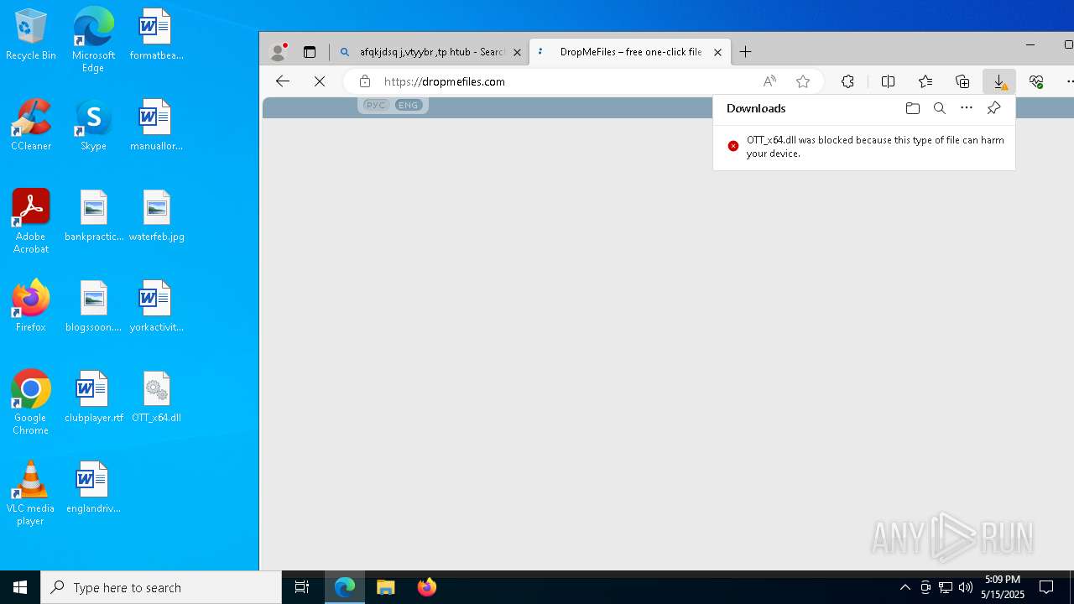This screenshot has height=604, width=1074.
Task: Toggle the Downloads toolbar button
Action: pos(999,81)
